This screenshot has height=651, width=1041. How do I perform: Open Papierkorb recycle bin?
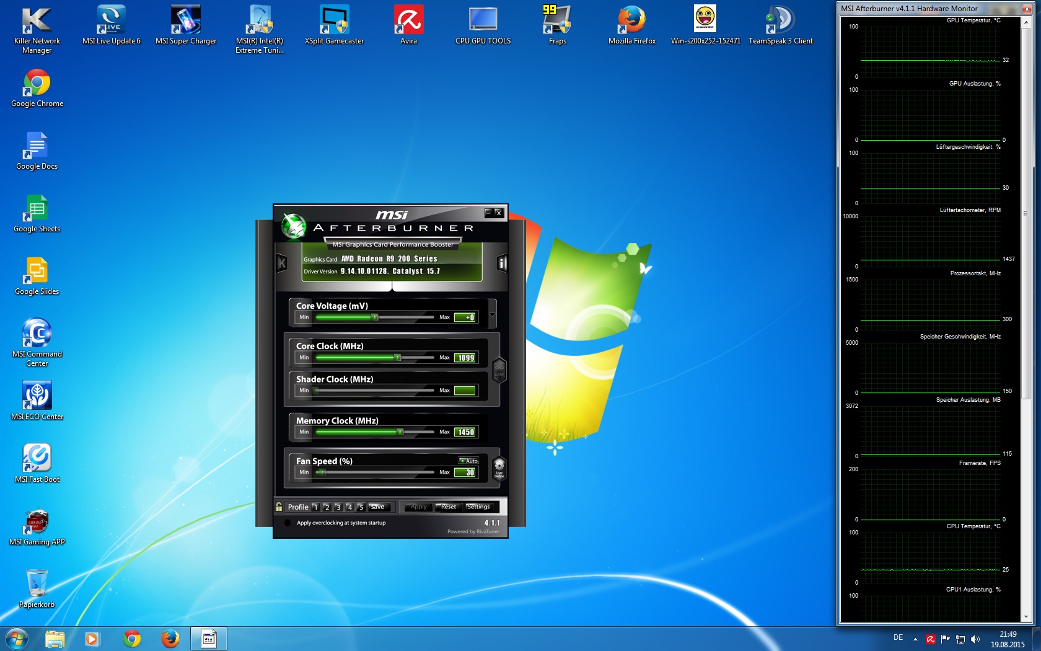point(37,589)
